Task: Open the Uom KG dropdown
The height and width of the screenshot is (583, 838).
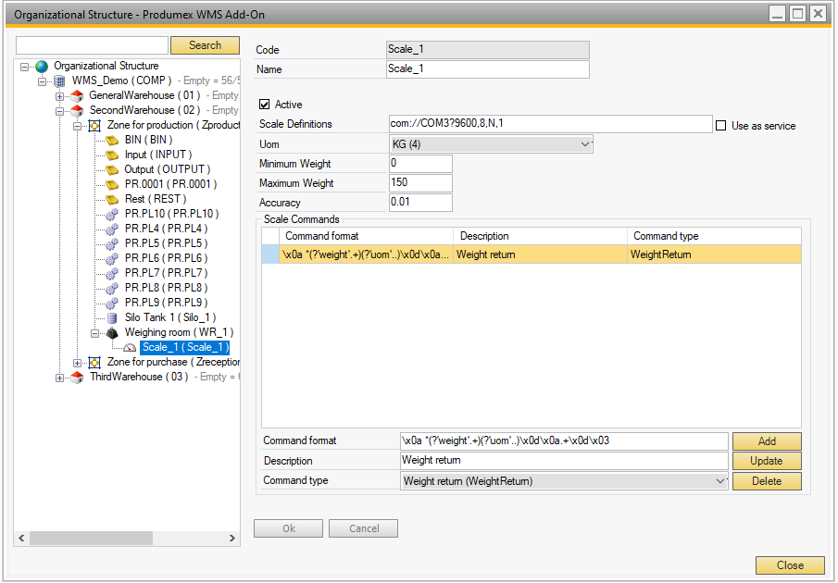Action: click(583, 144)
